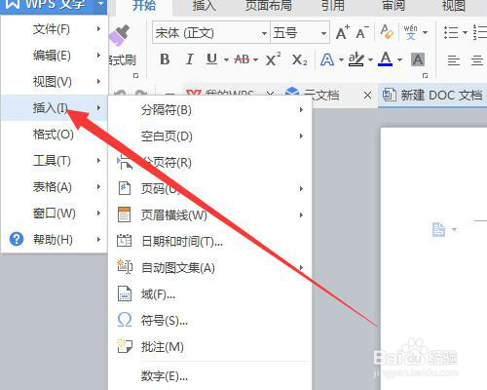Click the page number icon beside 页码

125,188
